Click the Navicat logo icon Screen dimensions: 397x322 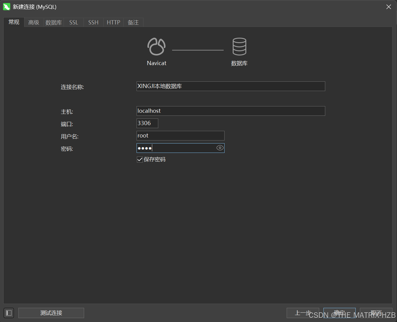tap(156, 46)
